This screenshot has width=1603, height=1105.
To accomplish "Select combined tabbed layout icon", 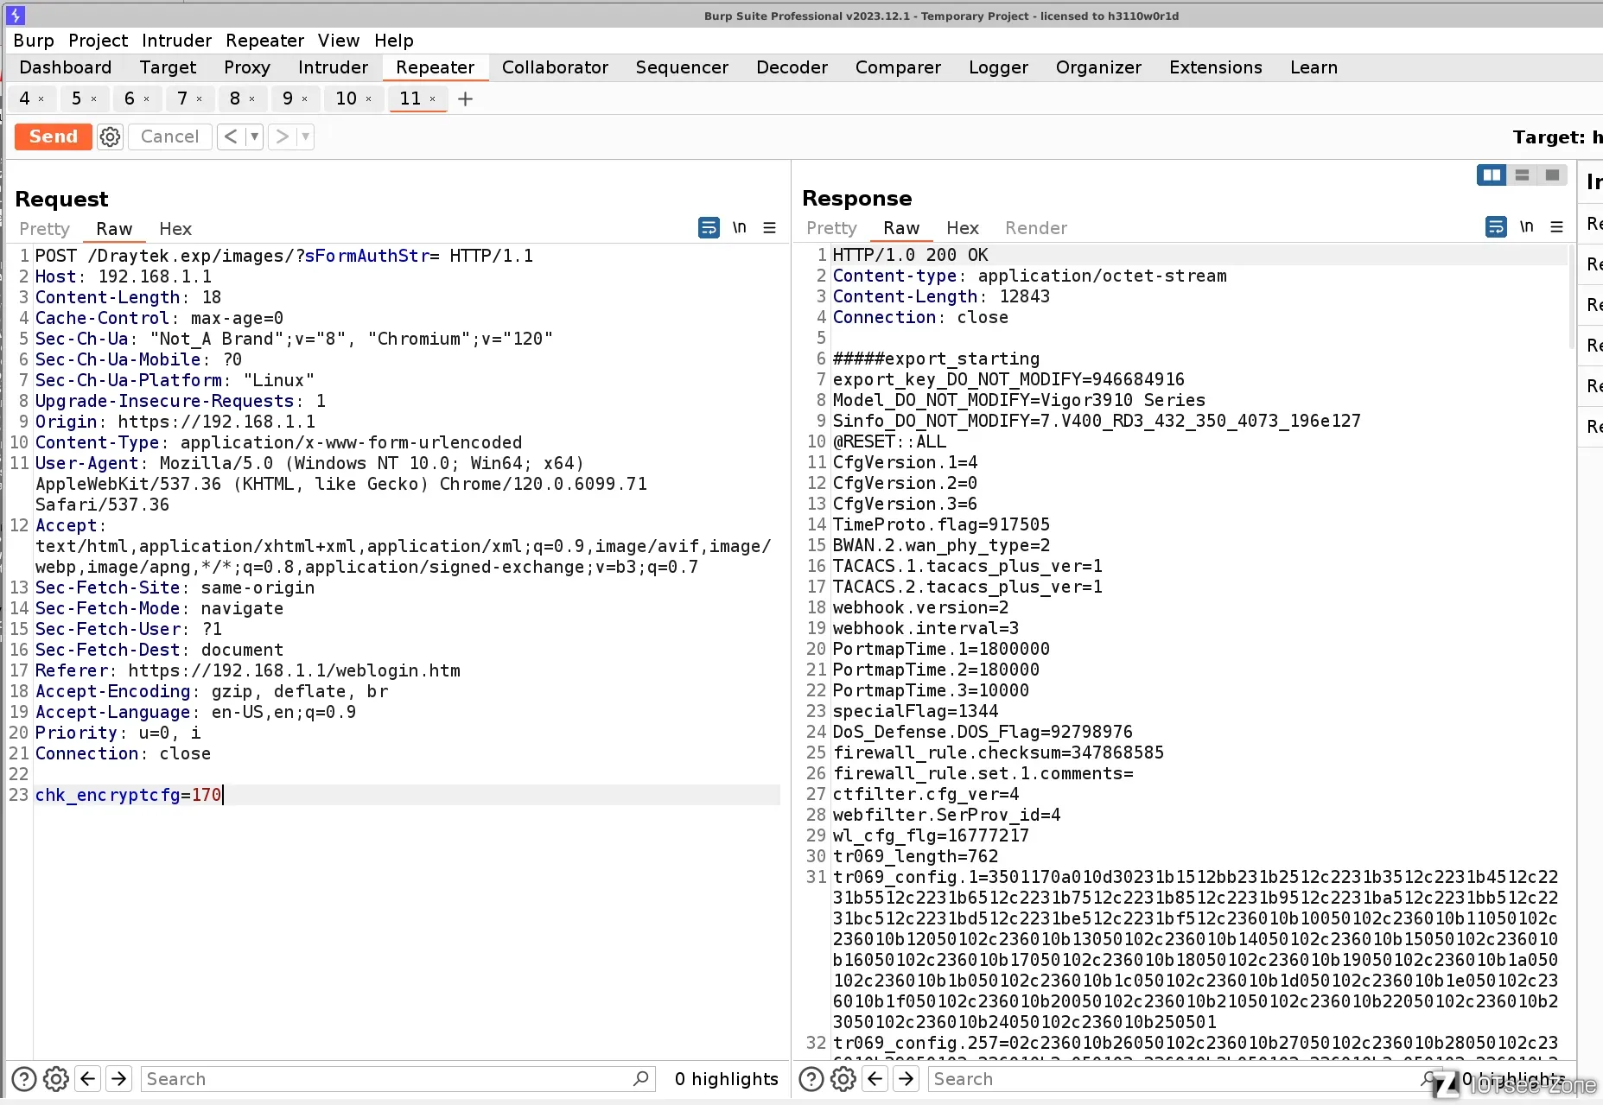I will point(1552,175).
